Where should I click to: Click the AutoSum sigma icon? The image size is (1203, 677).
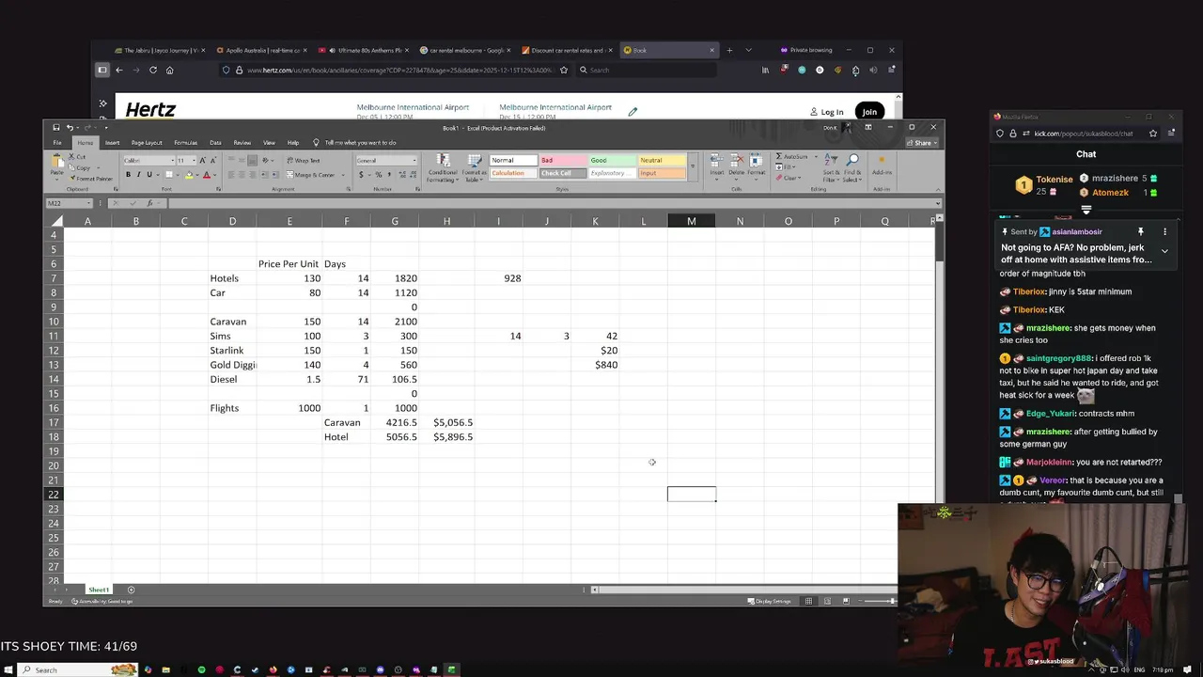tap(779, 157)
